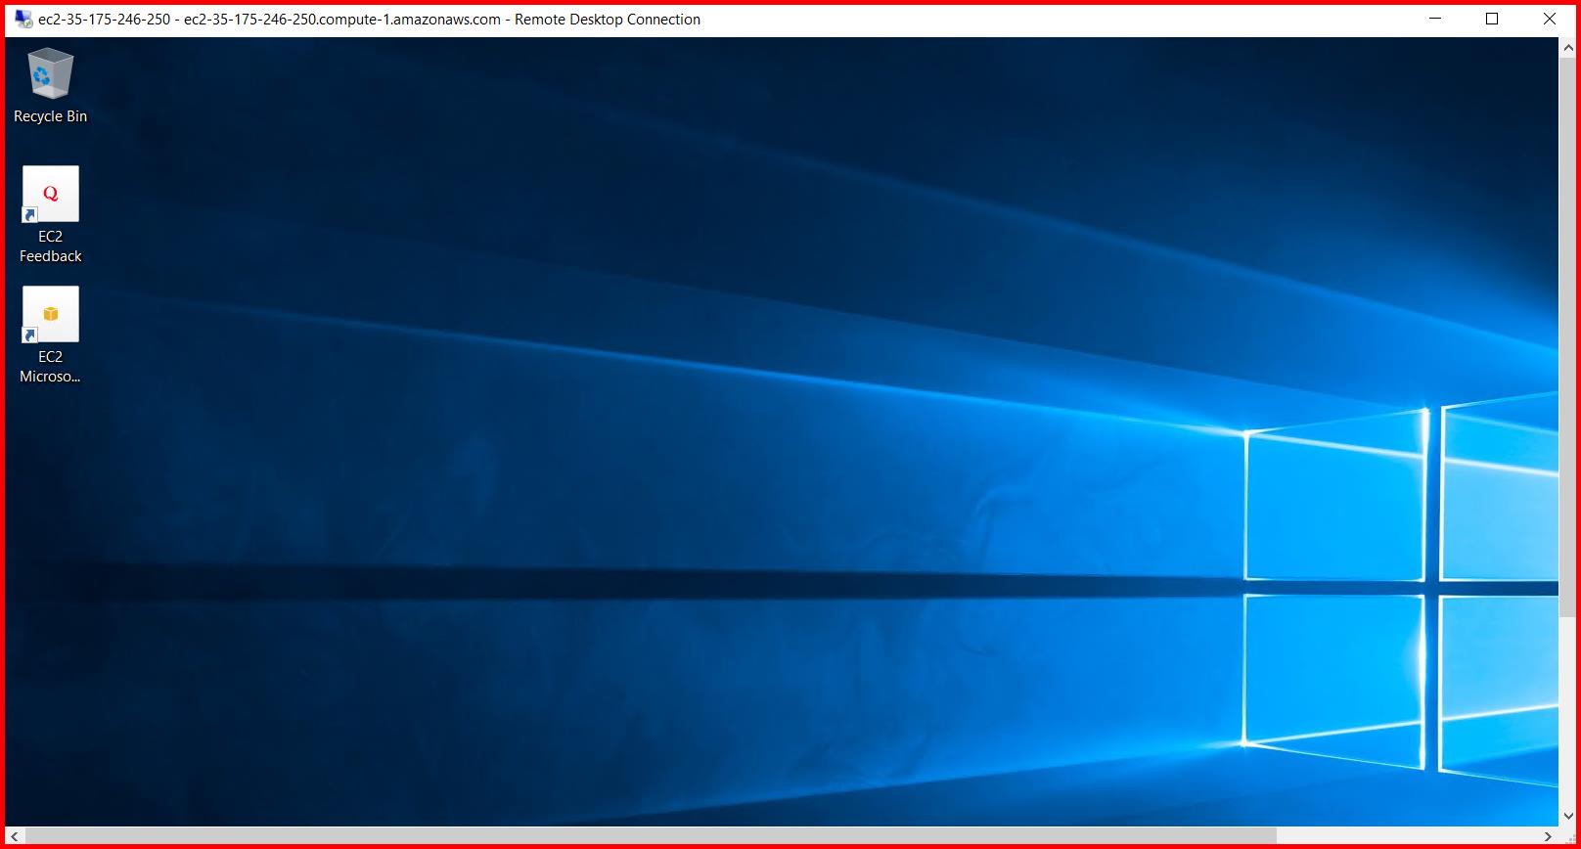Click the horizontal scrollbar right arrow

pos(1548,836)
